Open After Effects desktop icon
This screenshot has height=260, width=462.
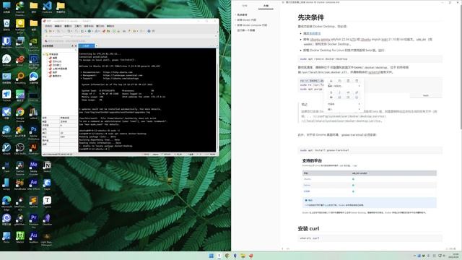(34, 183)
